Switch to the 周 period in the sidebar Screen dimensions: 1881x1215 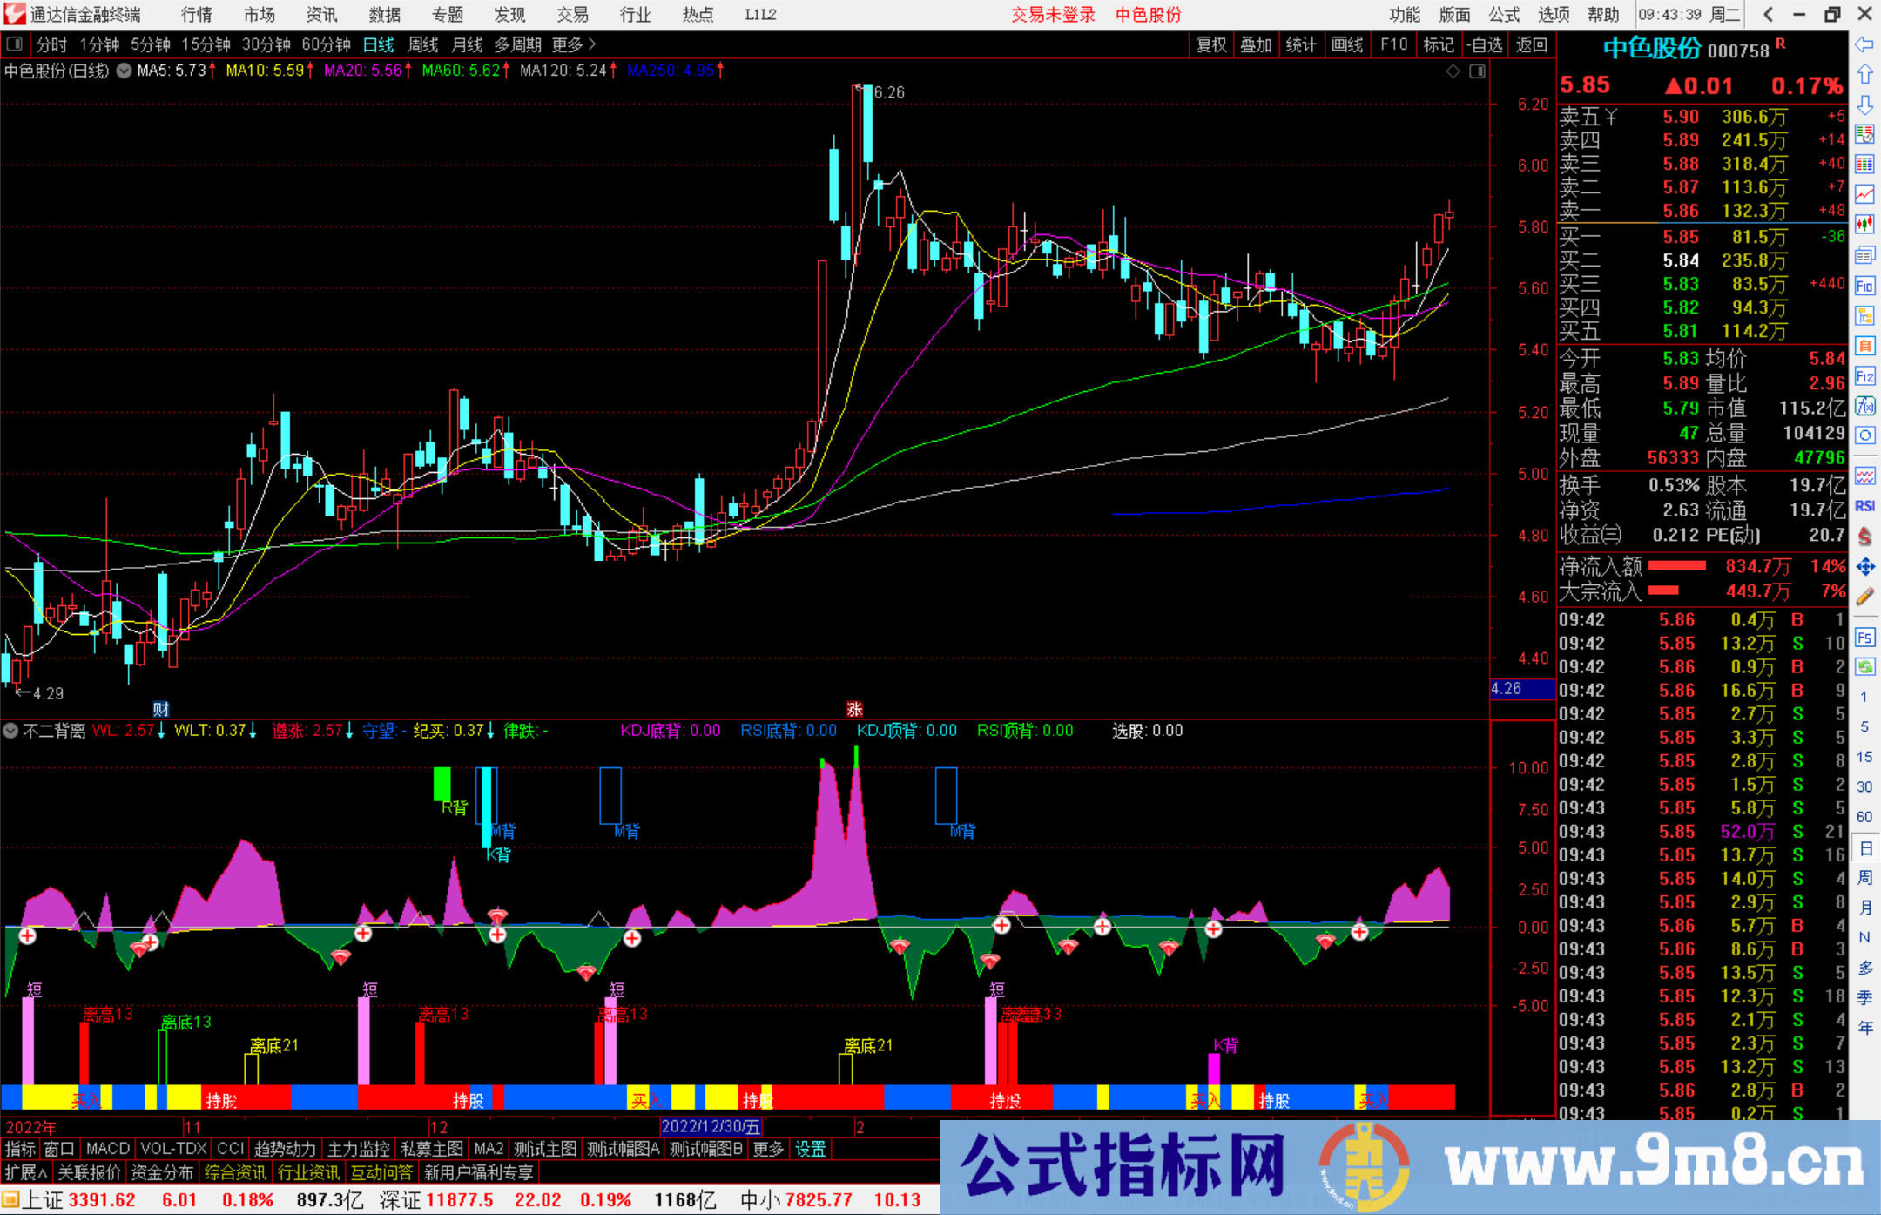pos(1864,878)
